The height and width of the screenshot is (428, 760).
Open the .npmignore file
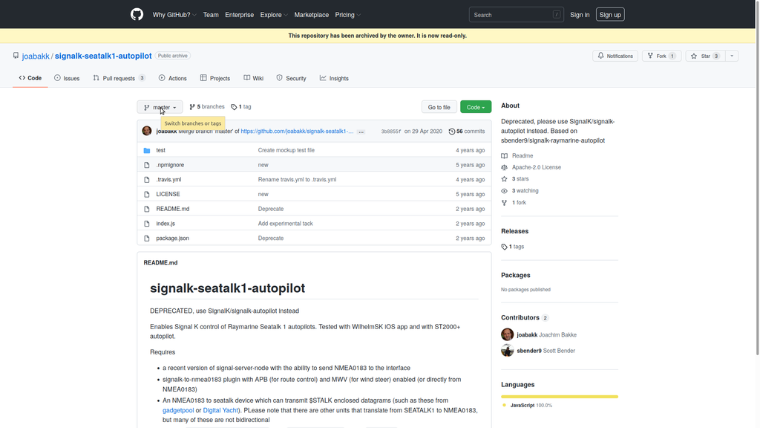(170, 165)
